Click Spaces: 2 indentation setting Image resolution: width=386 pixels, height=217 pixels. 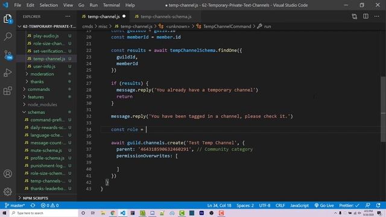[245, 206]
